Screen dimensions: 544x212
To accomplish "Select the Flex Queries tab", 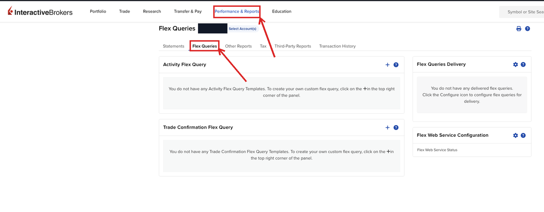I will point(204,46).
